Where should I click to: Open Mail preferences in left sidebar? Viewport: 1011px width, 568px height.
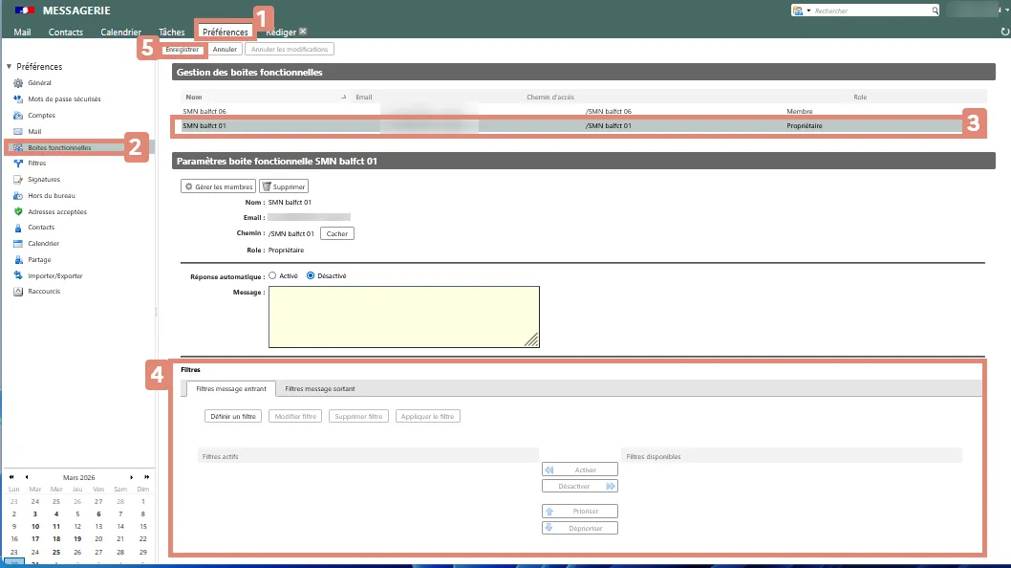[34, 131]
